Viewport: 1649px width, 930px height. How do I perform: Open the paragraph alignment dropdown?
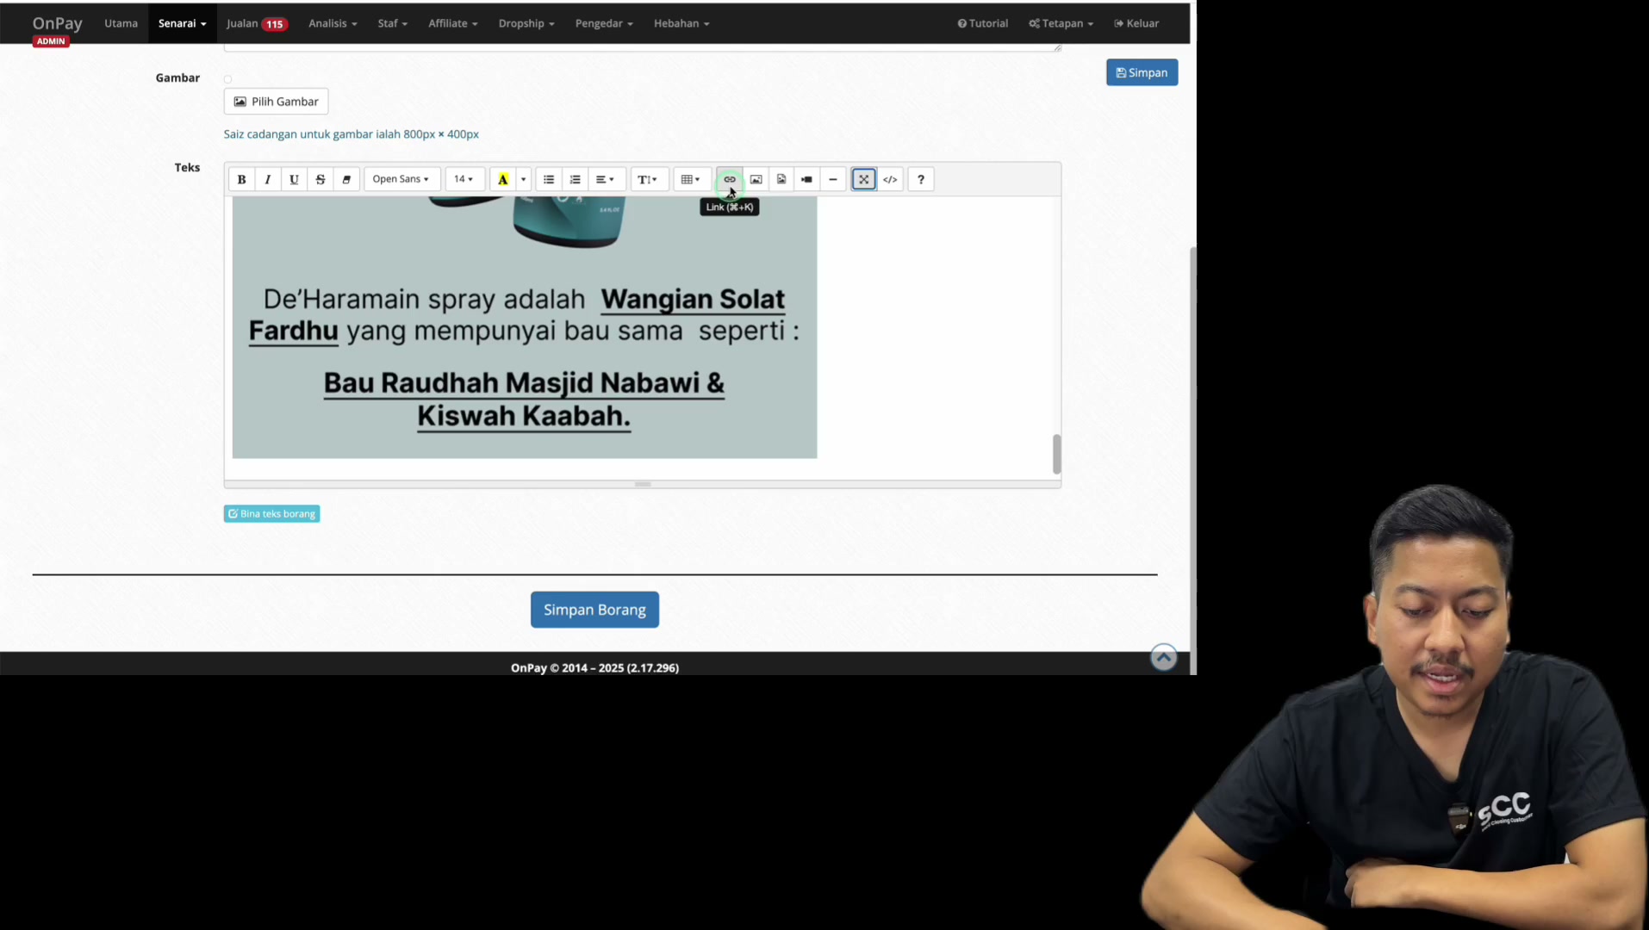pos(607,179)
